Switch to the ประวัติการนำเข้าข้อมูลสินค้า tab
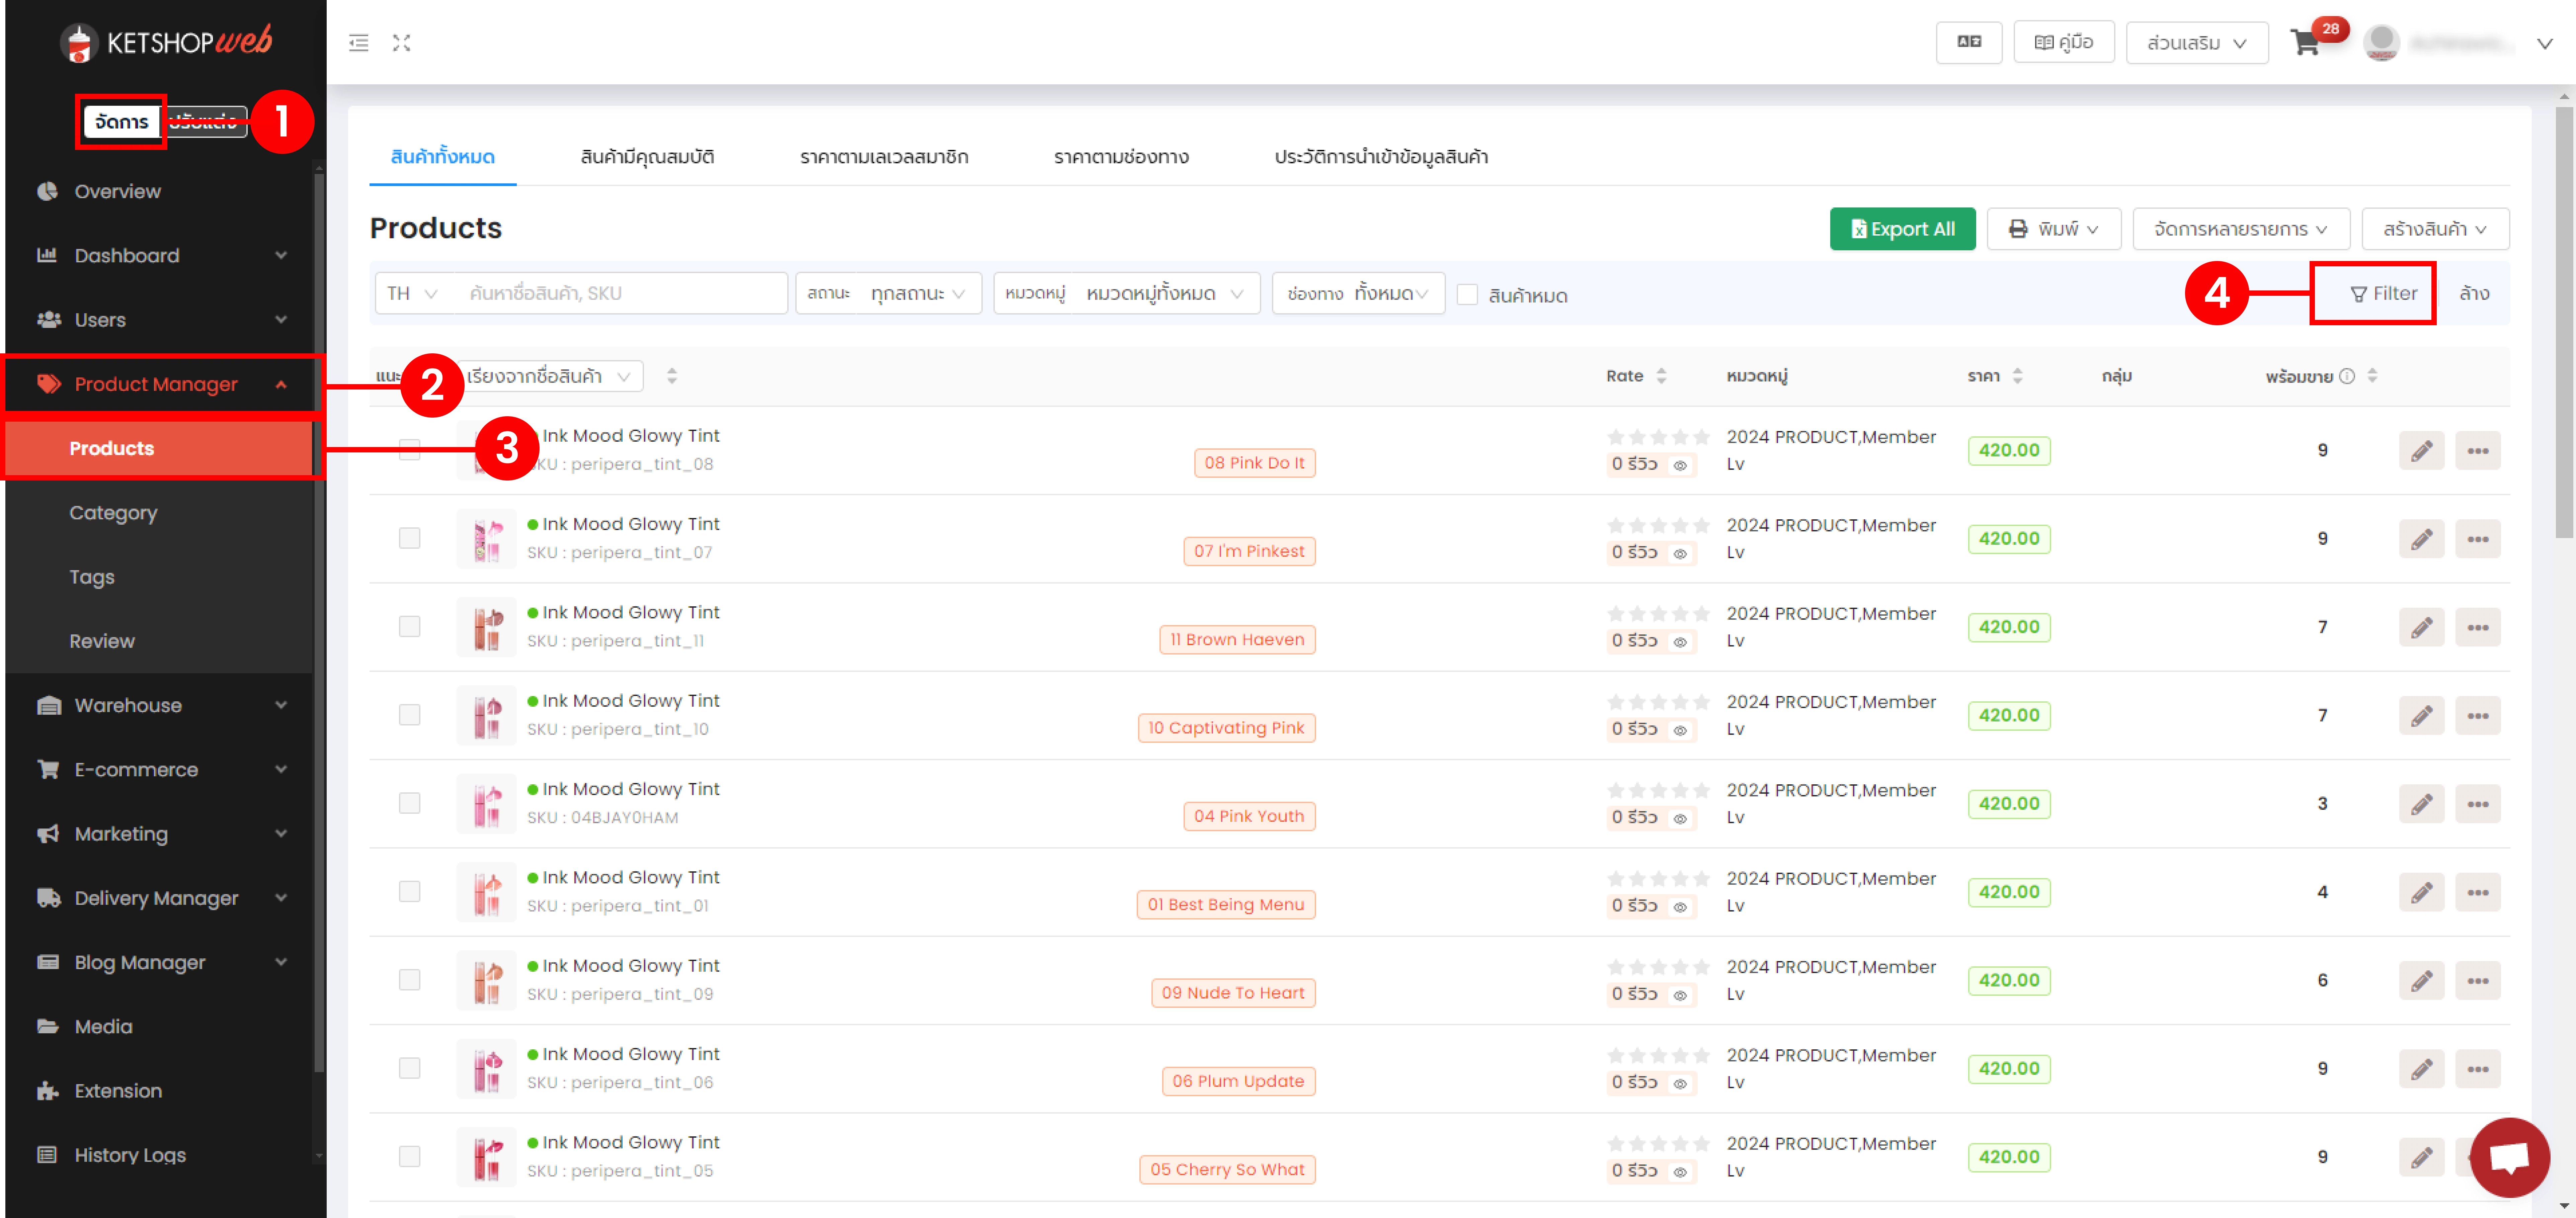Image resolution: width=2576 pixels, height=1218 pixels. [1381, 157]
